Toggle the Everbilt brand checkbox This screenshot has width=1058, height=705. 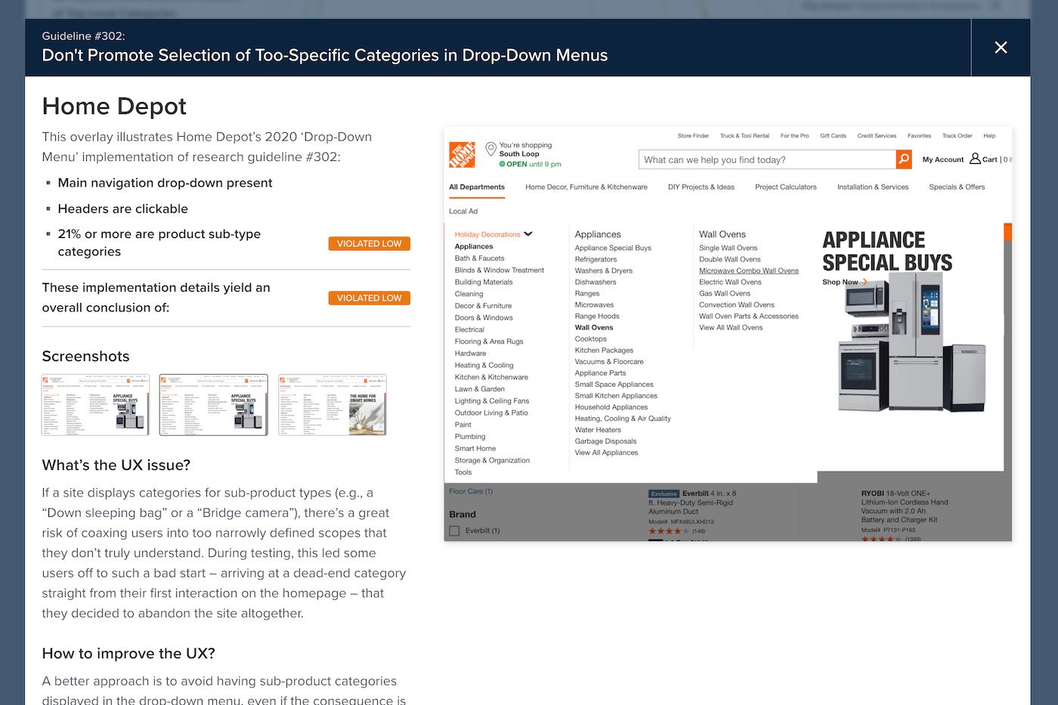pyautogui.click(x=454, y=531)
